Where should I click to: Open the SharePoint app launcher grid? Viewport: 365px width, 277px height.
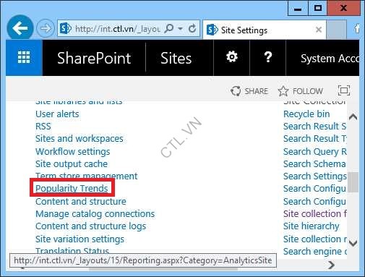pos(24,58)
